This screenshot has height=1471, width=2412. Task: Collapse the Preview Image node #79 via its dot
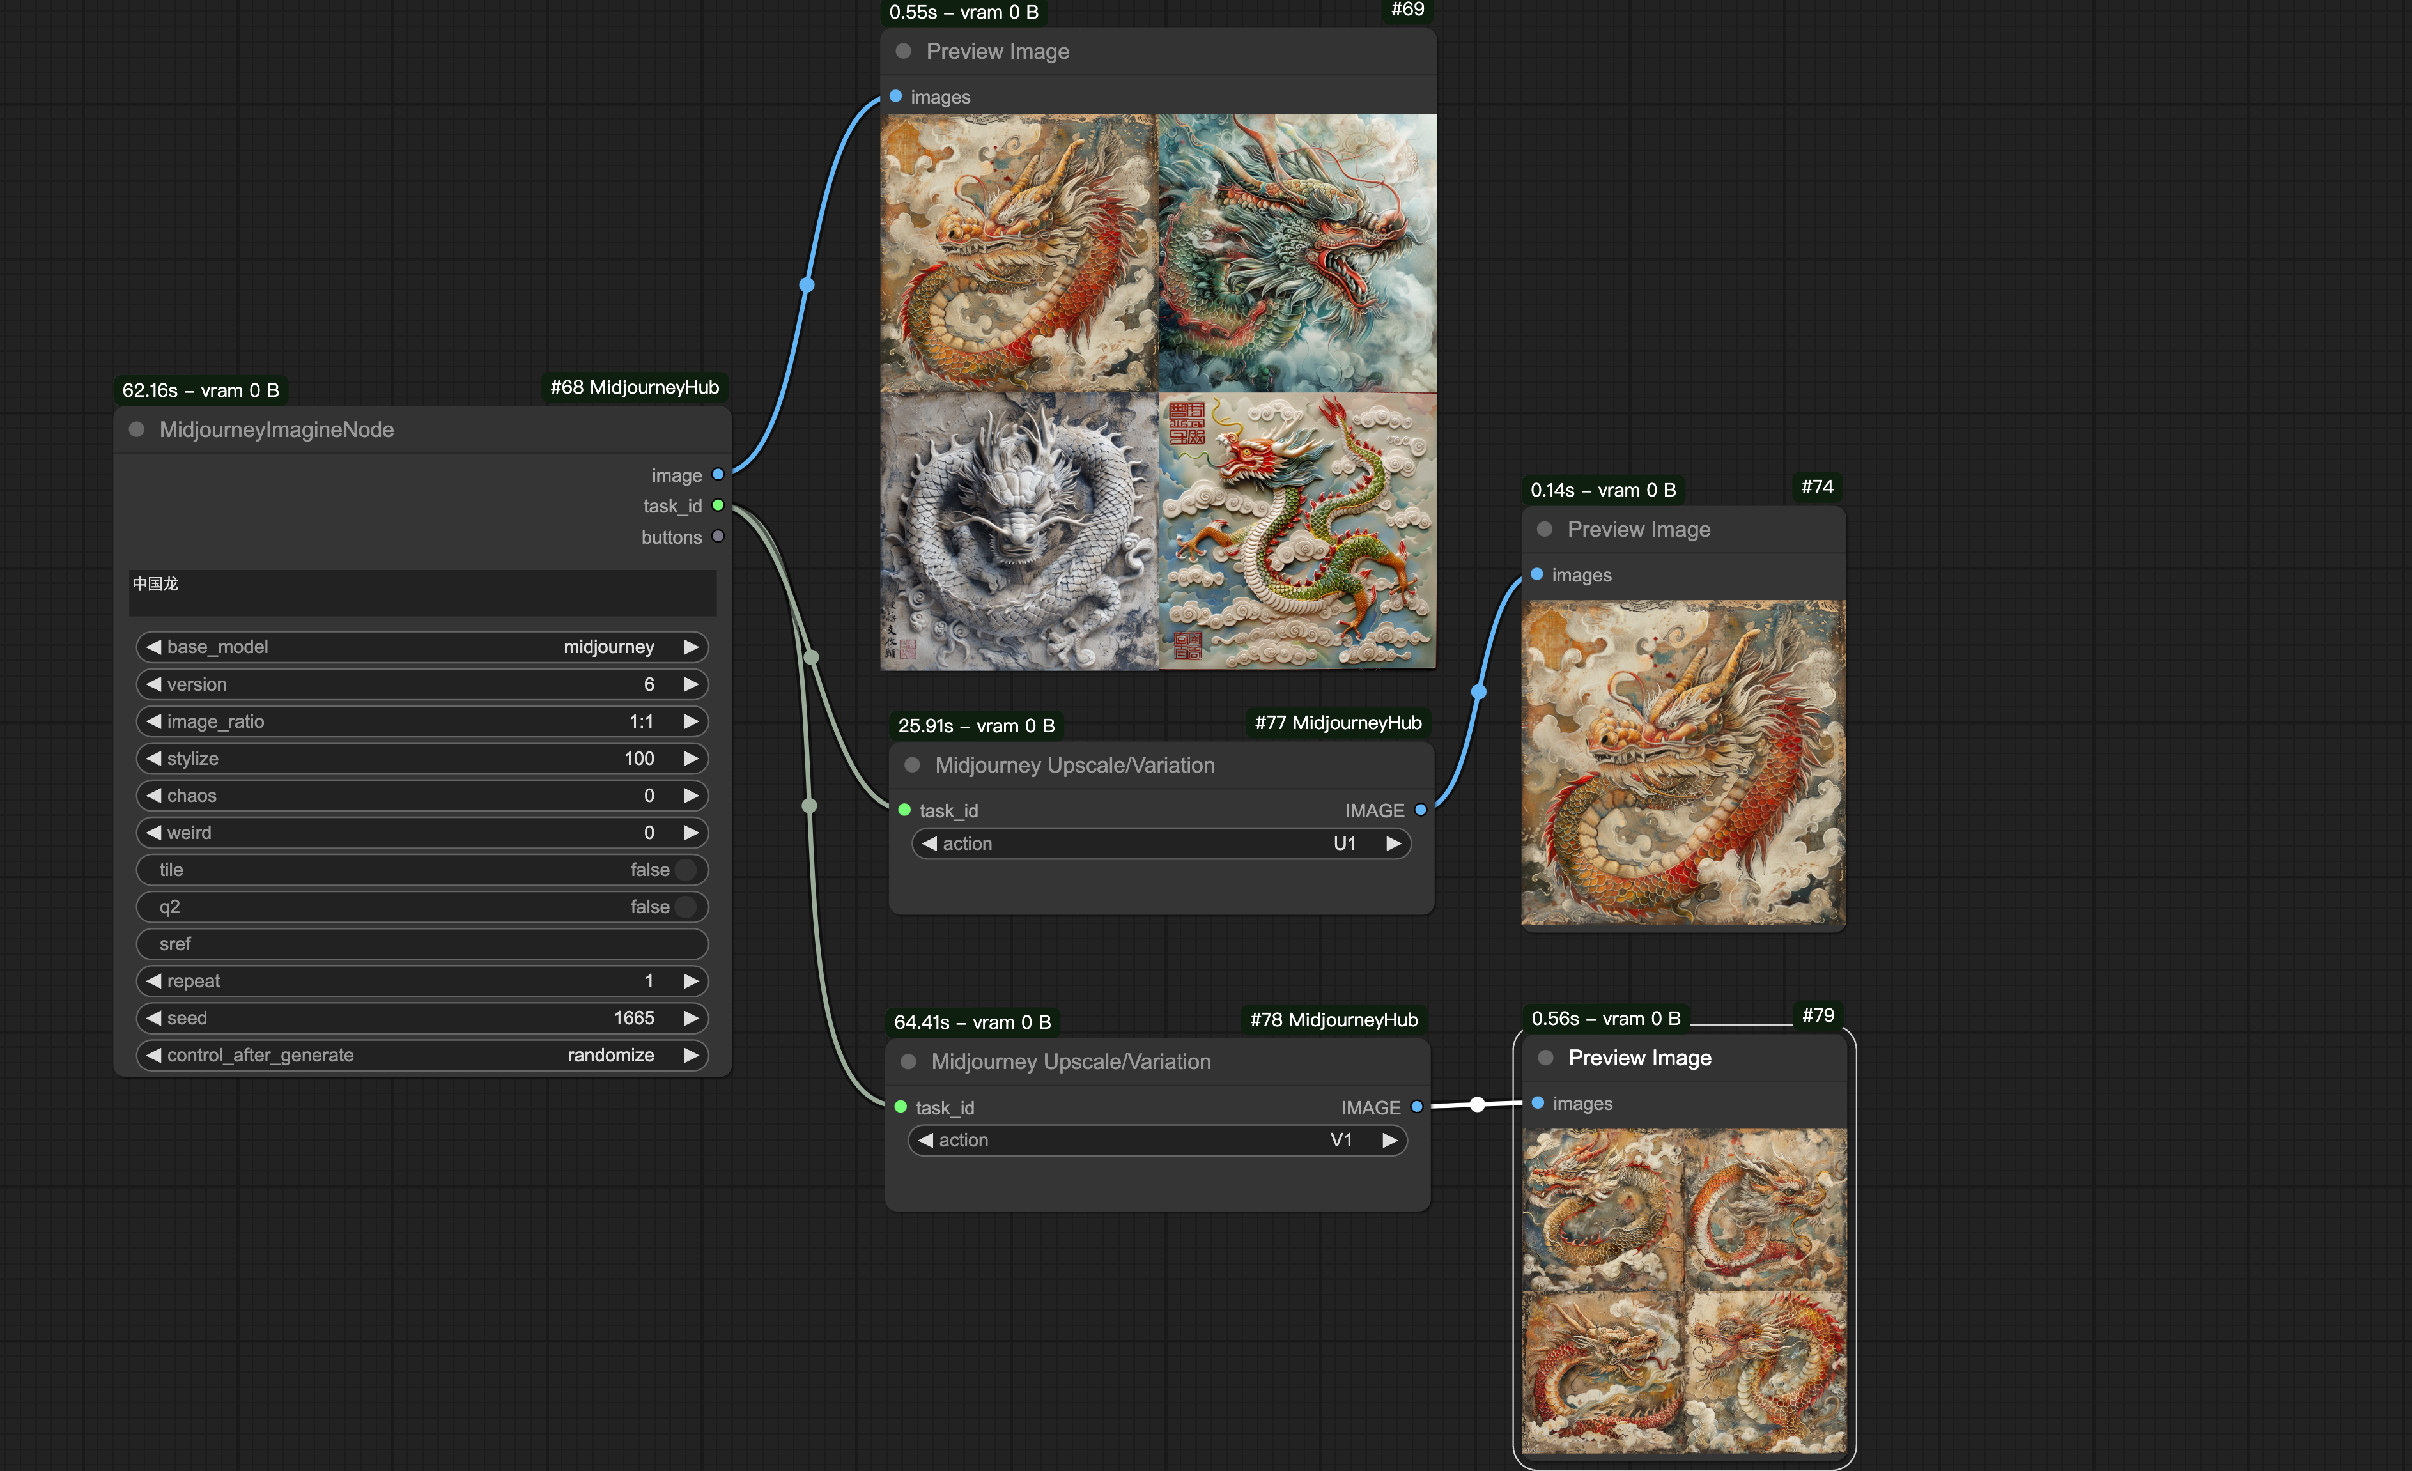(x=1545, y=1058)
